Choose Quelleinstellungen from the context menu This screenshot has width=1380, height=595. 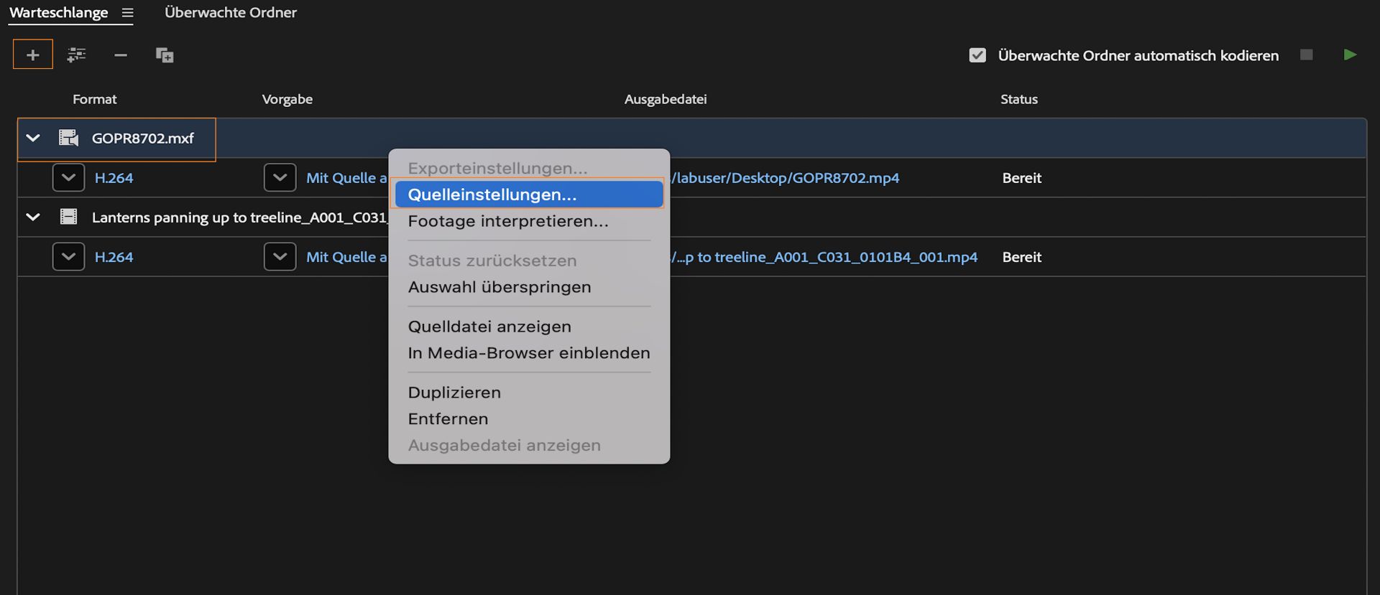[492, 195]
